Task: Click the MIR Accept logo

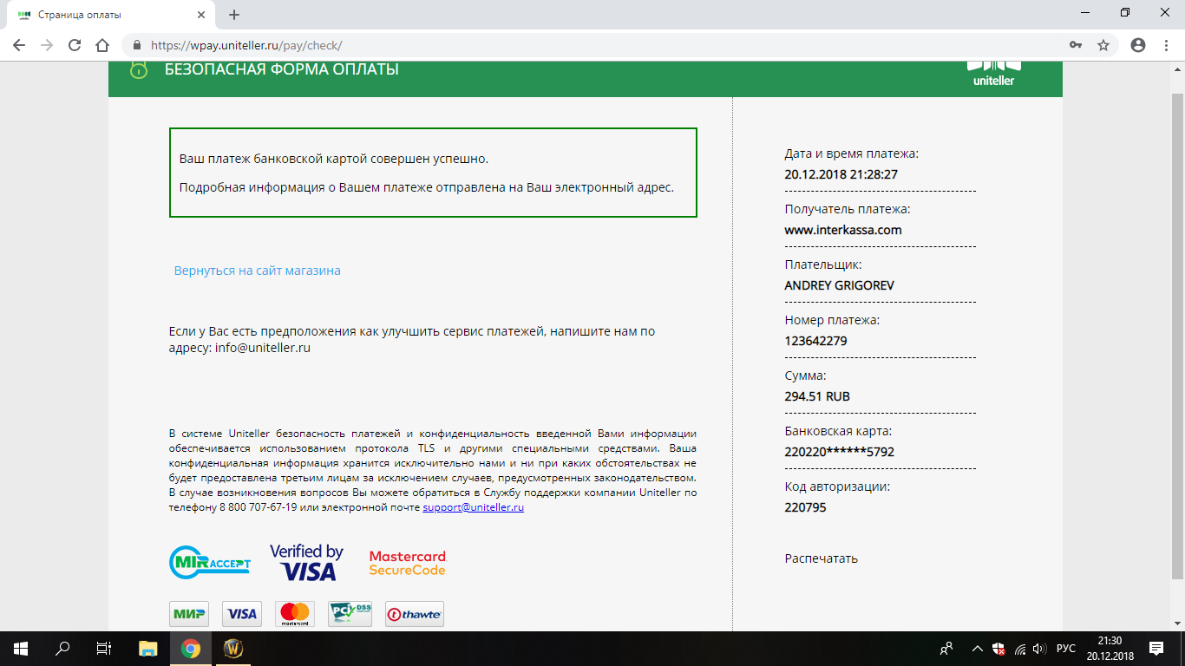Action: 210,563
